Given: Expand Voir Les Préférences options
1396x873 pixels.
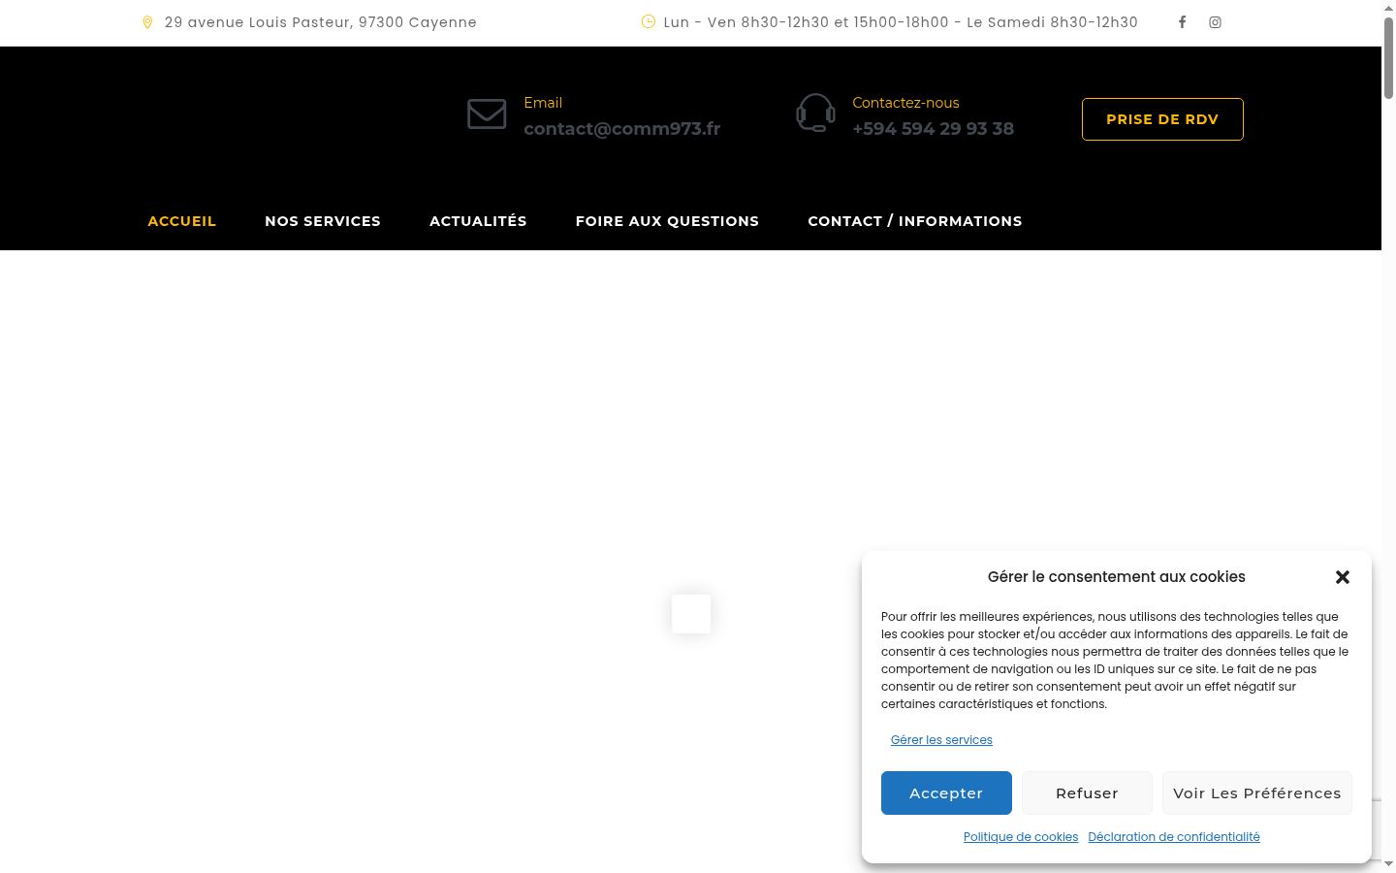Looking at the screenshot, I should click(1257, 793).
